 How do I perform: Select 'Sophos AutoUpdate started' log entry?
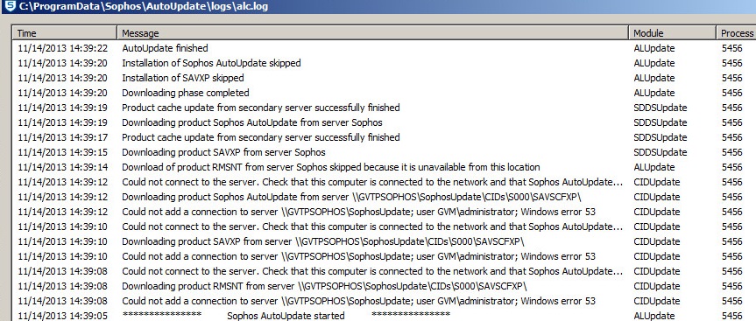(385, 316)
